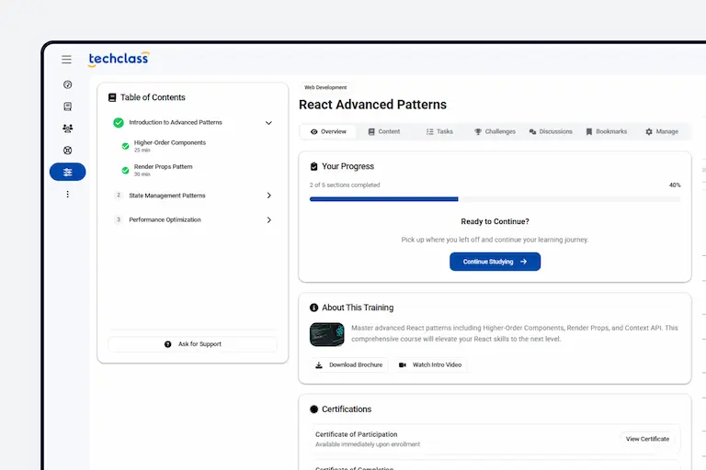This screenshot has height=470, width=706.
Task: Switch to the Manage tab
Action: pyautogui.click(x=662, y=132)
